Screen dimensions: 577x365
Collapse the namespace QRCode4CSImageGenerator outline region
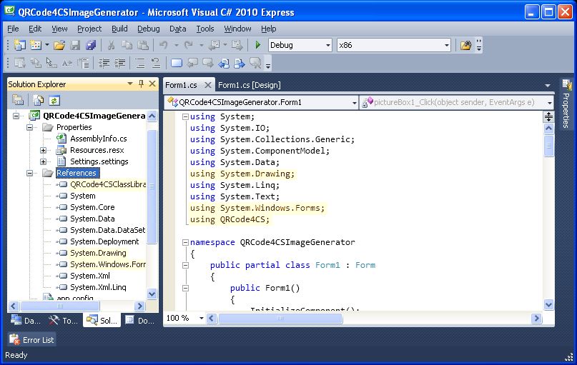click(x=185, y=243)
